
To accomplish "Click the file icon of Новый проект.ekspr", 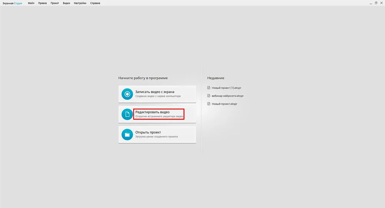I will [209, 104].
